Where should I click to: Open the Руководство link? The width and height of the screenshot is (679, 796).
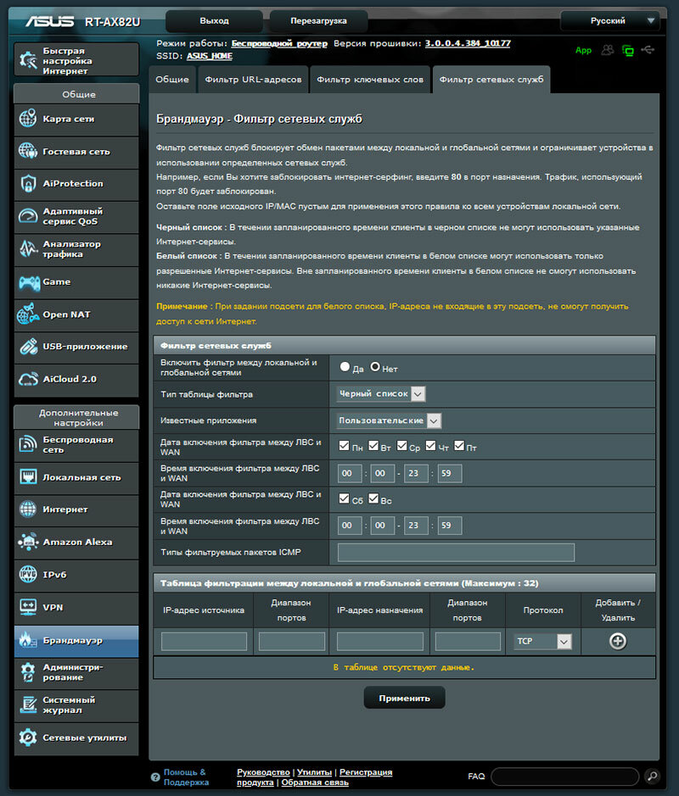[x=263, y=772]
